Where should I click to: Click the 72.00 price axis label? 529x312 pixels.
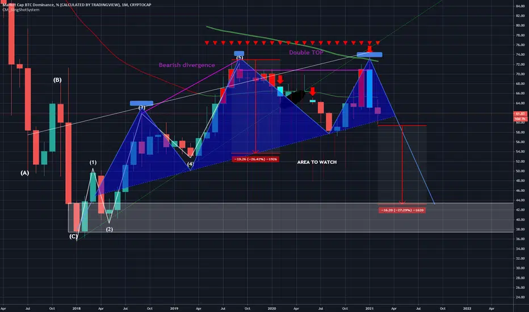tap(520, 65)
